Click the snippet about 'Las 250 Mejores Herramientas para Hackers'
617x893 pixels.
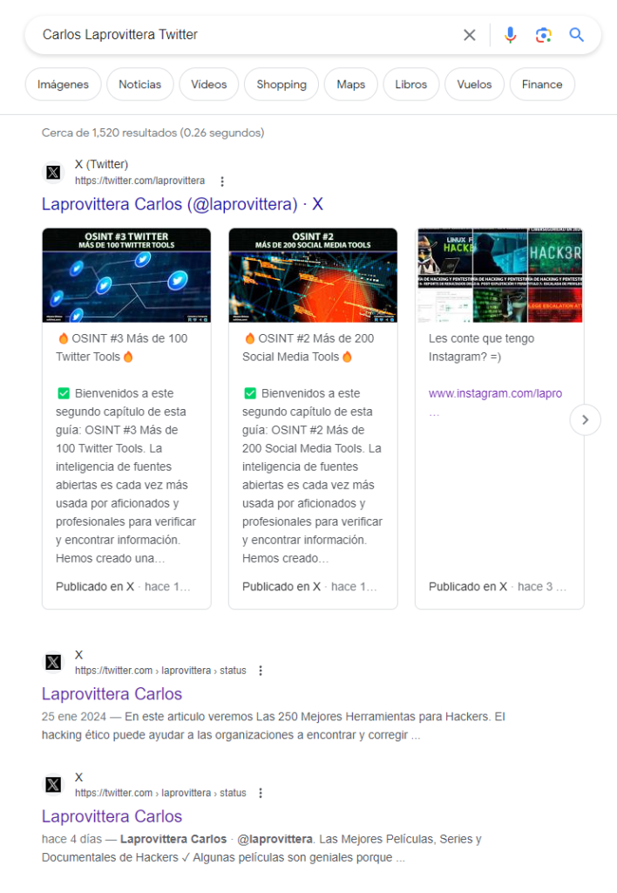[x=274, y=726]
